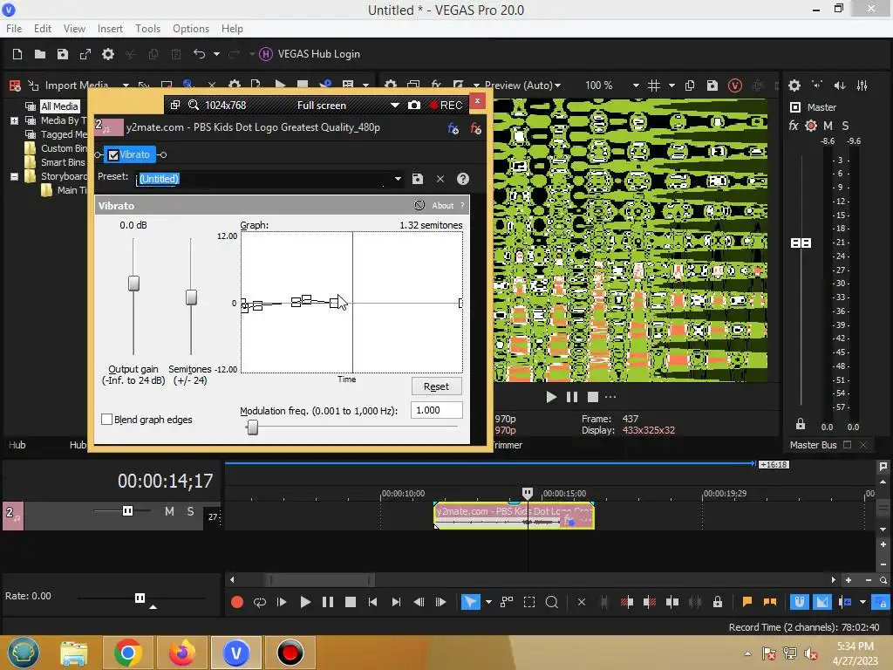Viewport: 893px width, 670px height.
Task: Click the About link in the Vibrato header
Action: pos(442,206)
